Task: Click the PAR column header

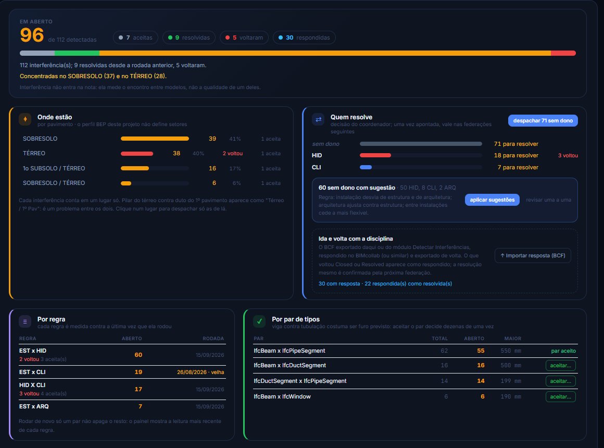Action: point(258,339)
